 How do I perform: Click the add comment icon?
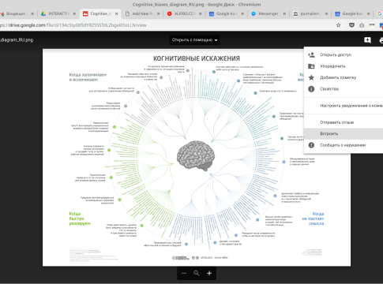367,40
